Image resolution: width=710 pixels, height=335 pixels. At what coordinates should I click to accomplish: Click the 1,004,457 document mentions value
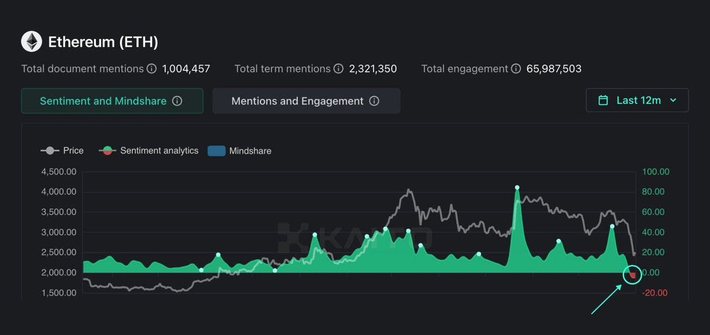pyautogui.click(x=186, y=69)
